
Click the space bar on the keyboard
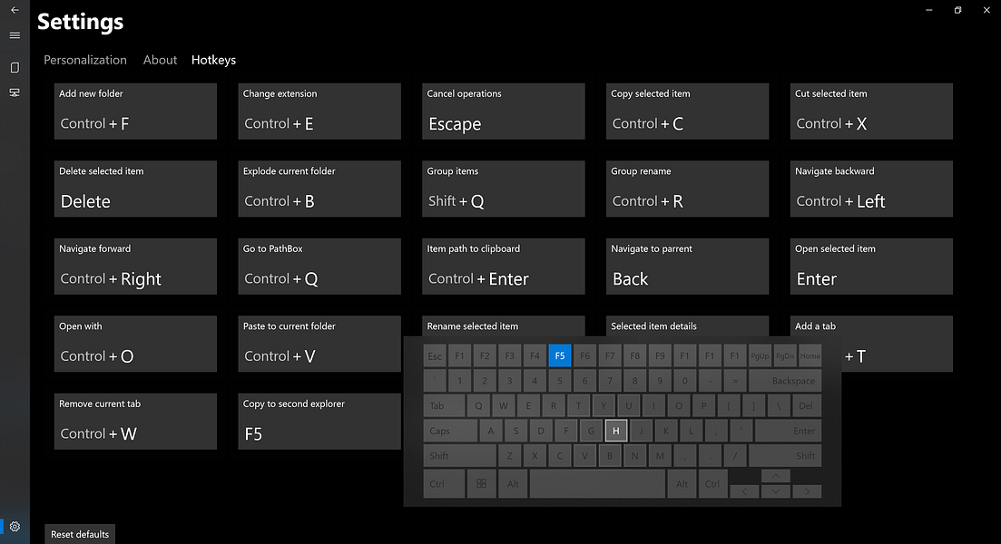597,483
